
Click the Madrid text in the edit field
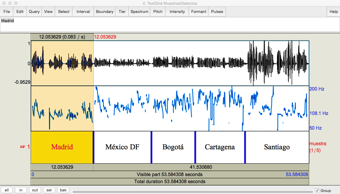pos(7,21)
